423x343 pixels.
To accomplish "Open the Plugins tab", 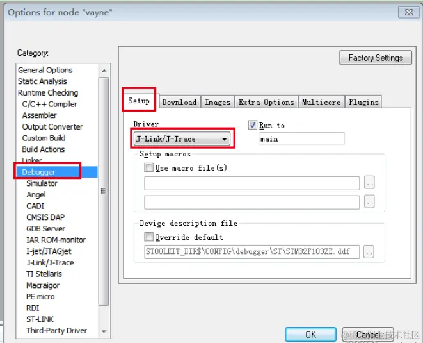I will click(x=363, y=102).
